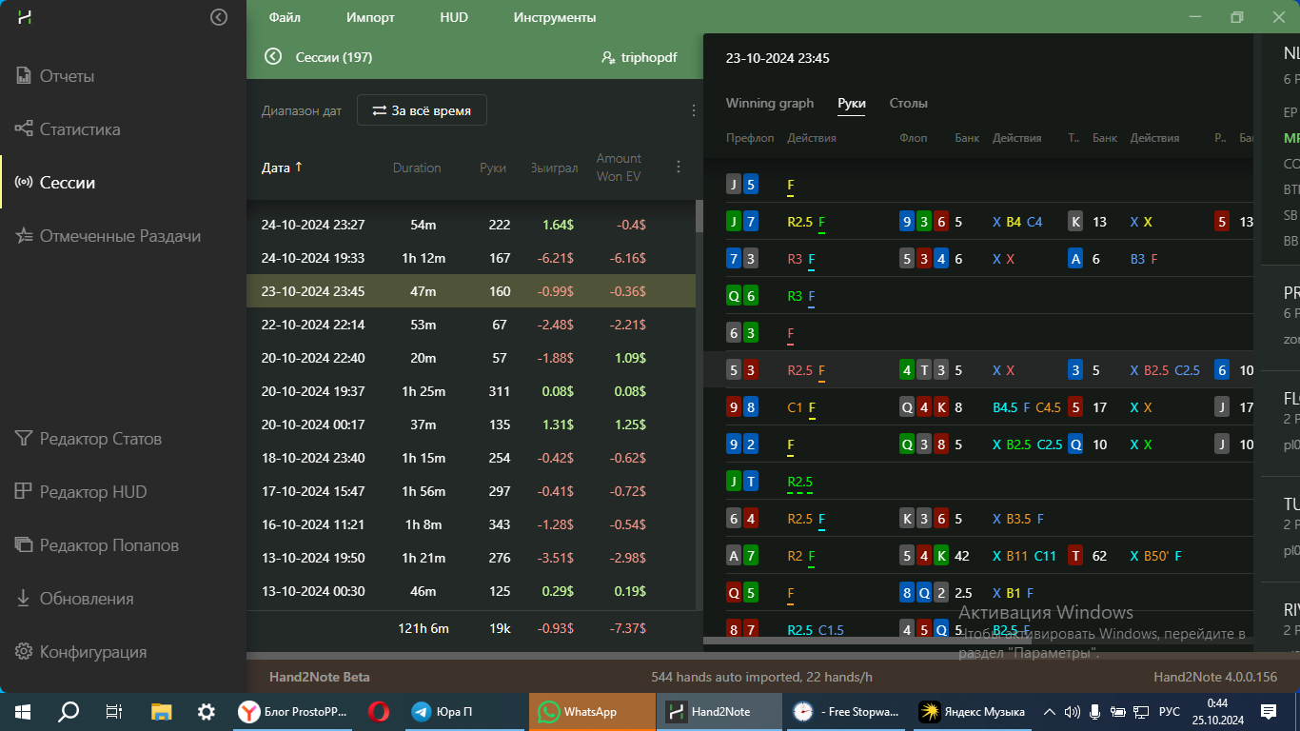Image resolution: width=1300 pixels, height=731 pixels.
Task: Select player triphopdf
Action: point(640,57)
